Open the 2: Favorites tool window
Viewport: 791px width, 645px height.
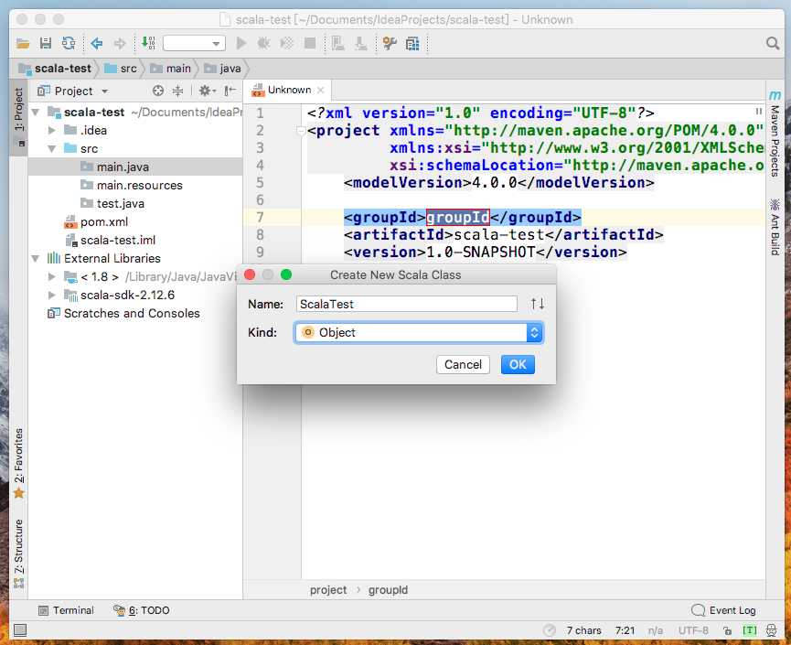pyautogui.click(x=18, y=462)
